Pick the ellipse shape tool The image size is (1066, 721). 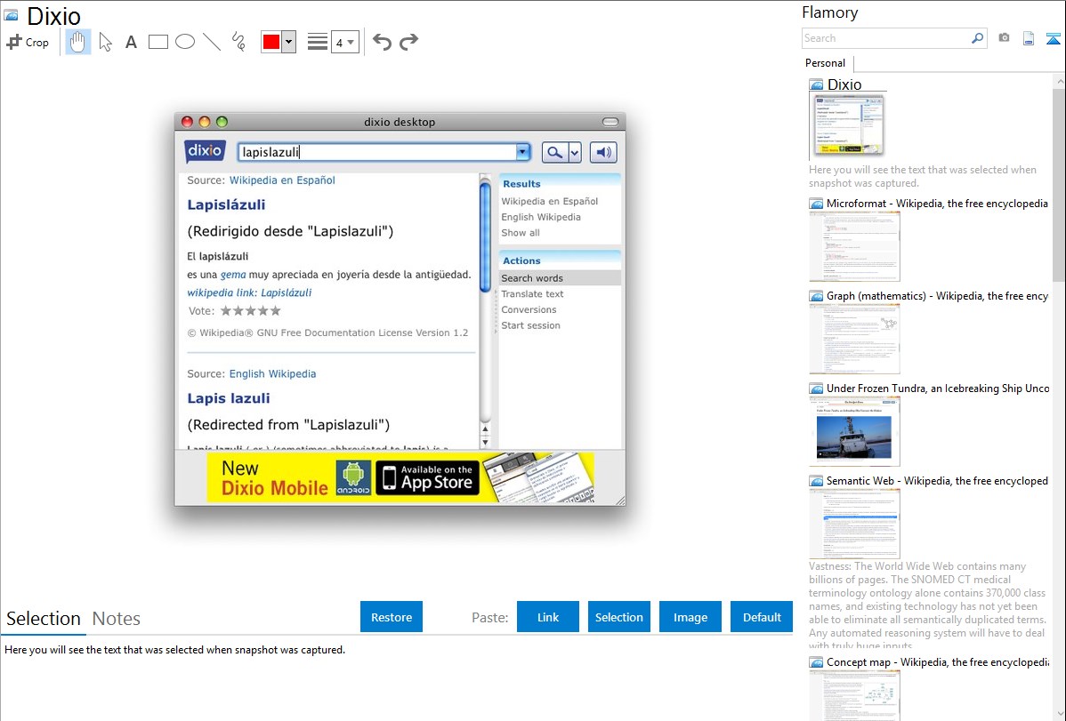[x=185, y=42]
